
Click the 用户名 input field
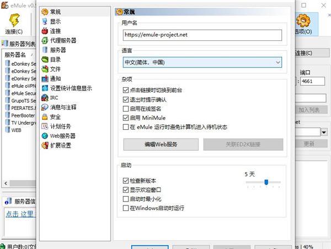pyautogui.click(x=202, y=35)
